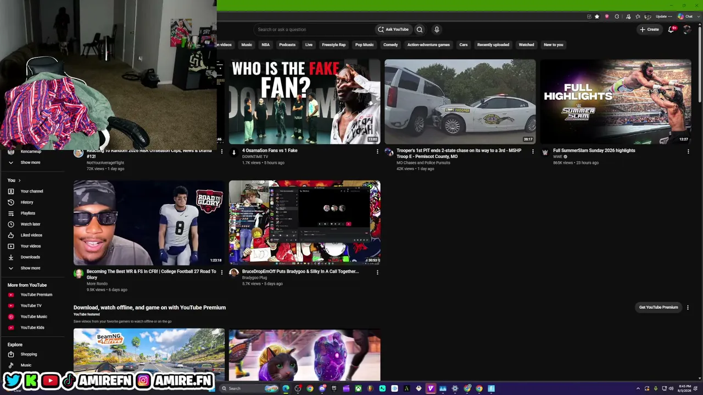Image resolution: width=703 pixels, height=395 pixels.
Task: Select the Recently uploaded filter chip
Action: coord(493,45)
